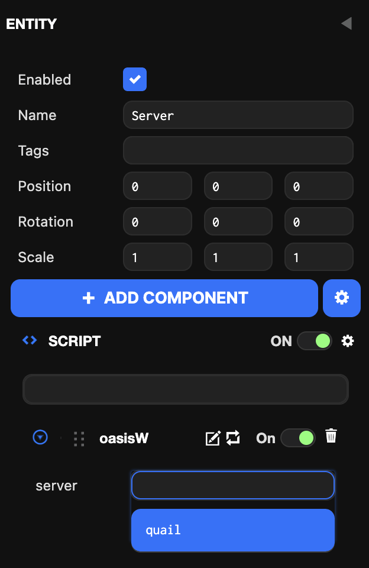The image size is (369, 568).
Task: Delete the oasisW script via trash icon
Action: point(331,437)
